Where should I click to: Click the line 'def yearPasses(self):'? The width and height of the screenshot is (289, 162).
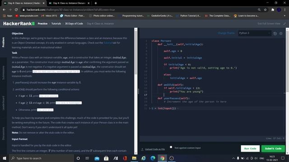pos(173,98)
